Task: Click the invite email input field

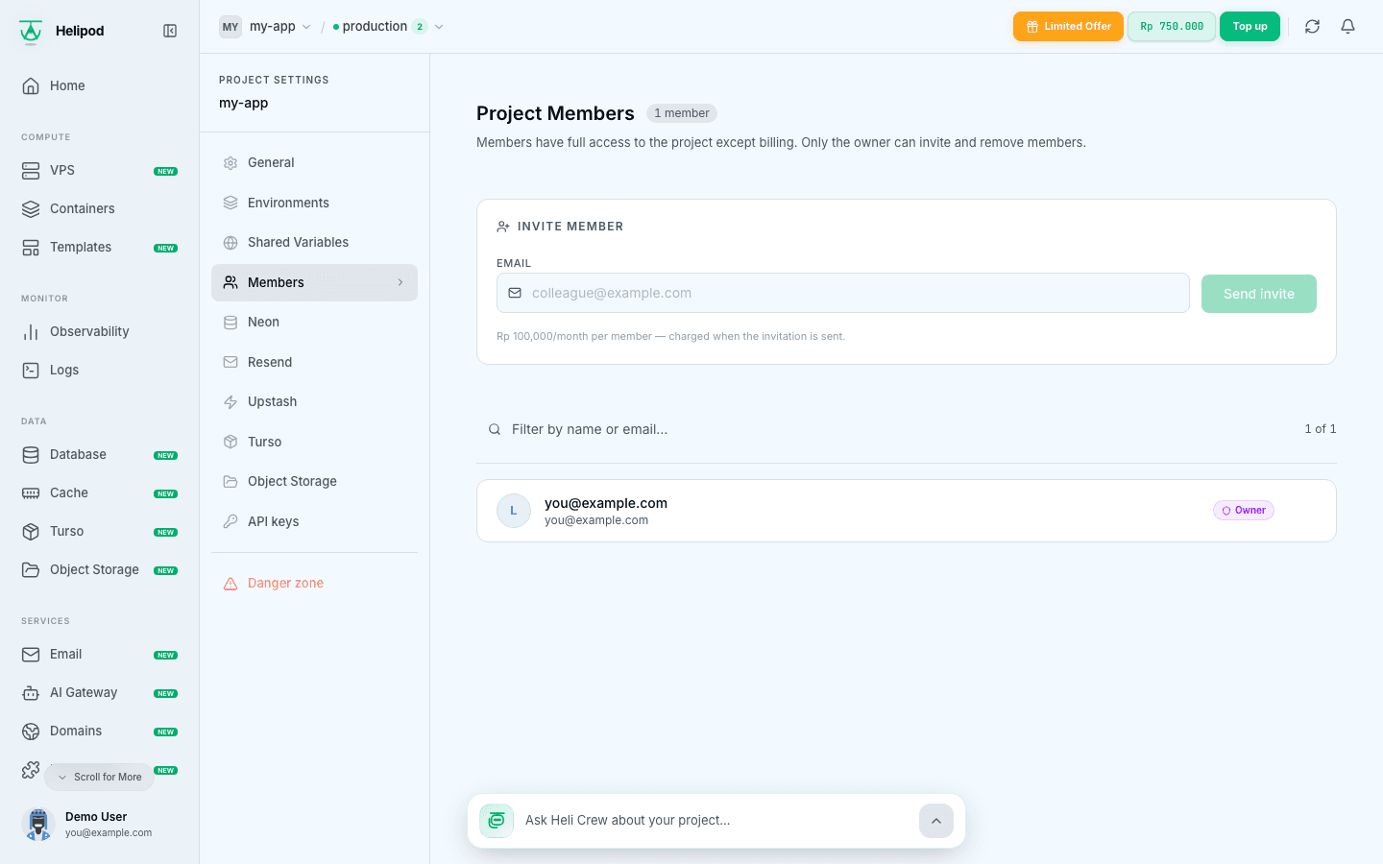Action: (842, 293)
